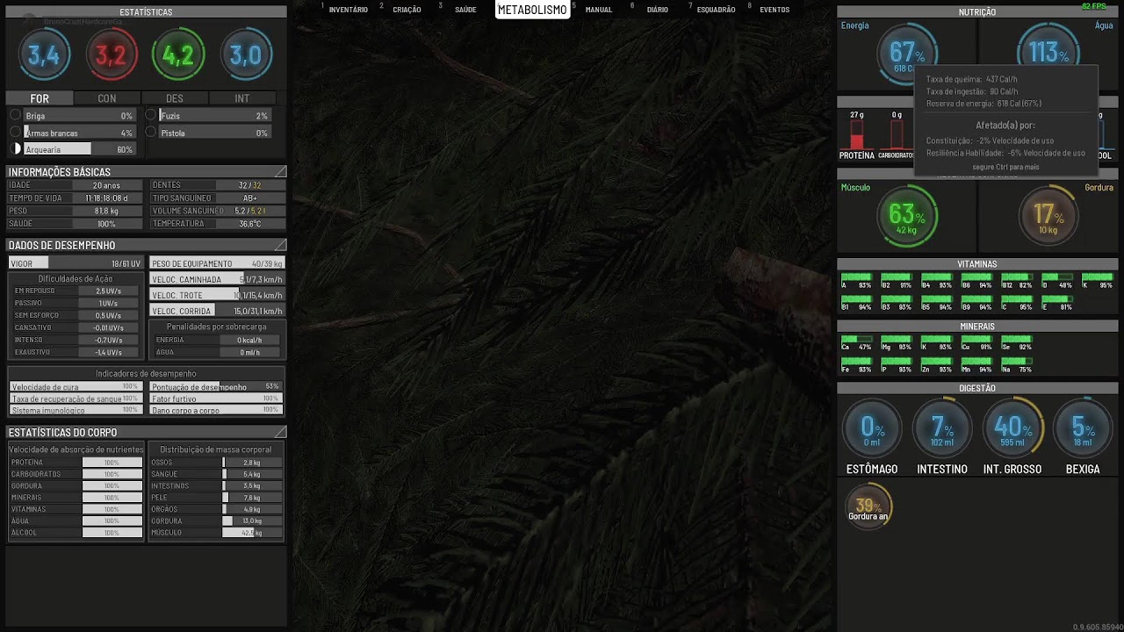
Task: Switch to the Criação tab
Action: tap(407, 10)
